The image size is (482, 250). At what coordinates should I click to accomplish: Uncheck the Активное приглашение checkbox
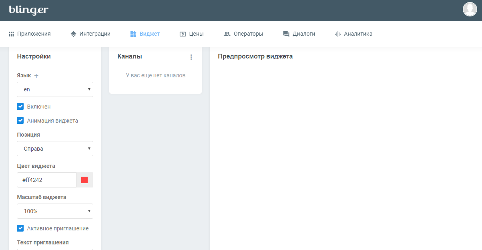click(20, 228)
